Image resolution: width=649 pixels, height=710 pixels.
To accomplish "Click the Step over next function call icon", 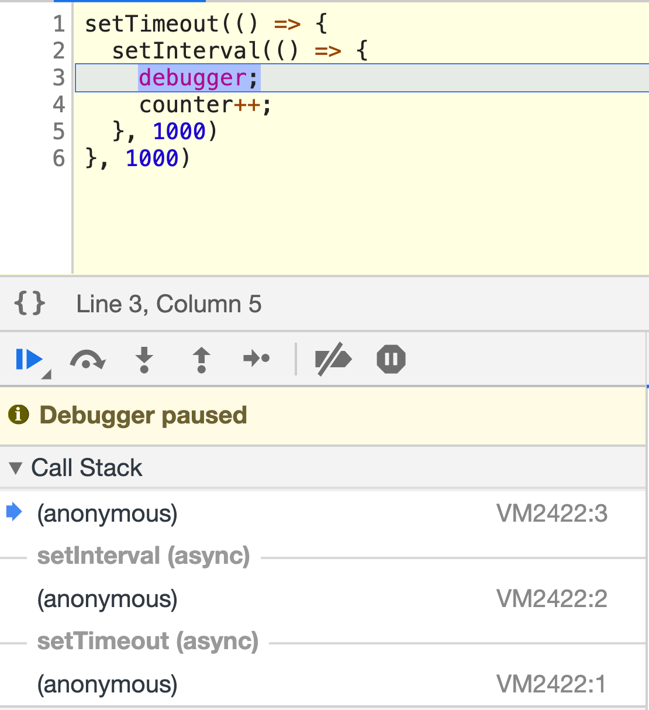I will coord(88,359).
